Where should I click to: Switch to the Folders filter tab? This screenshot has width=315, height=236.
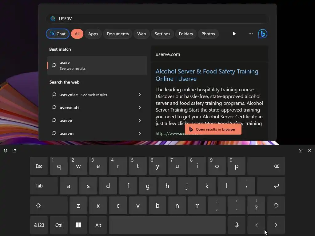point(186,34)
